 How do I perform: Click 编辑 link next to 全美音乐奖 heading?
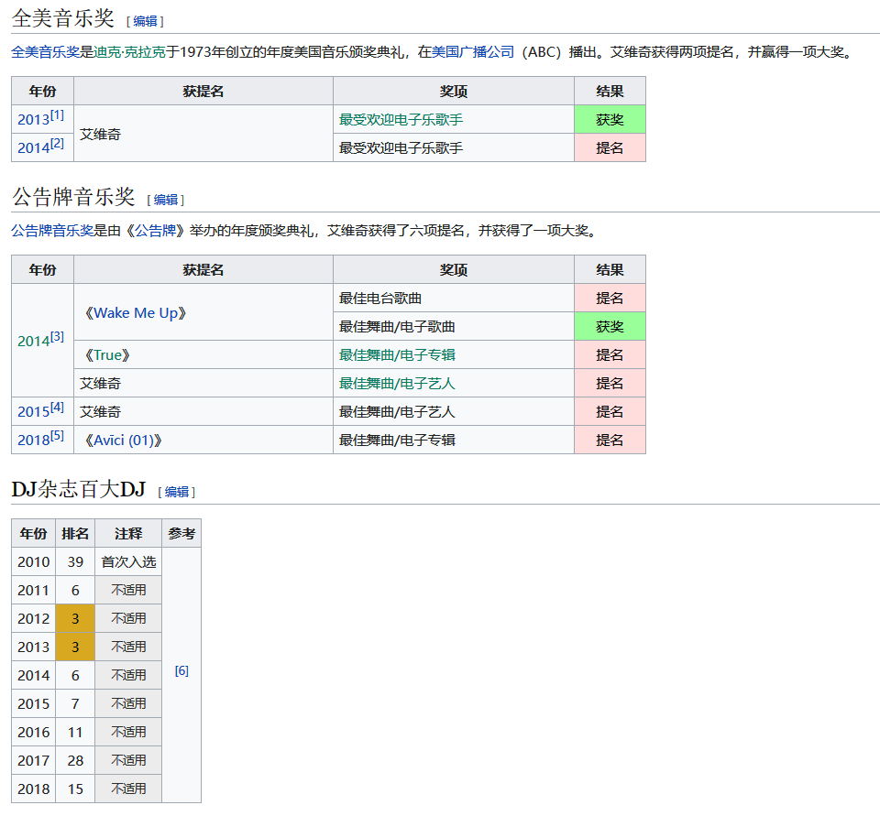tap(146, 21)
